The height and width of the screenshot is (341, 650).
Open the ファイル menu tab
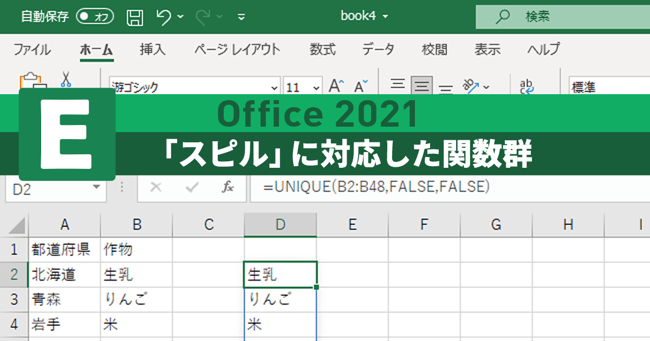32,50
